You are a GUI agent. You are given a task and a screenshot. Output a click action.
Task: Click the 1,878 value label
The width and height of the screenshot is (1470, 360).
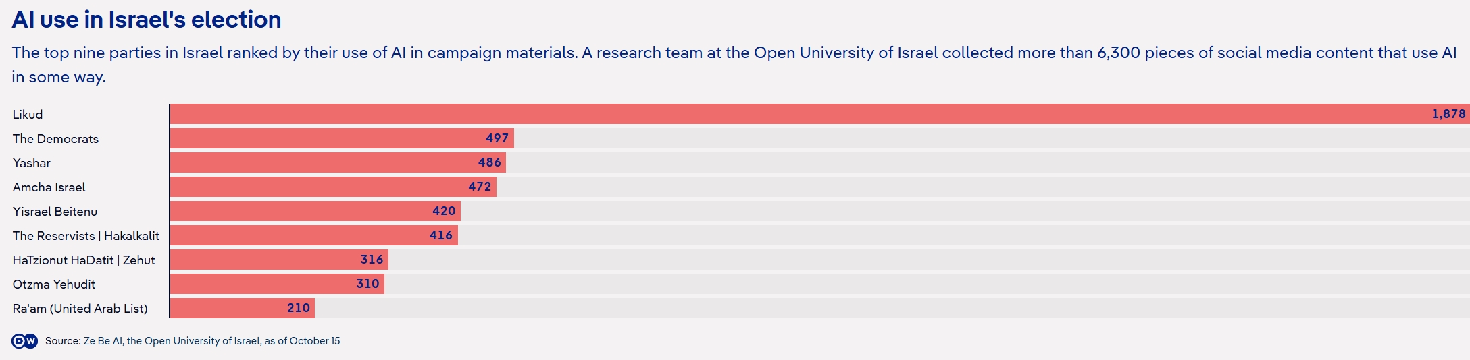(1448, 114)
